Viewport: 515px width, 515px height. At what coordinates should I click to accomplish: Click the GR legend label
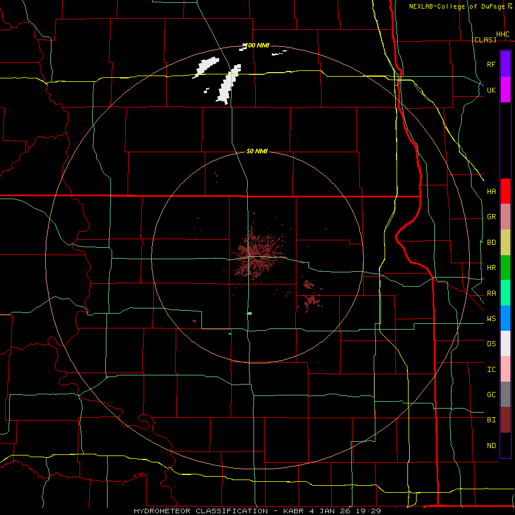pos(491,217)
